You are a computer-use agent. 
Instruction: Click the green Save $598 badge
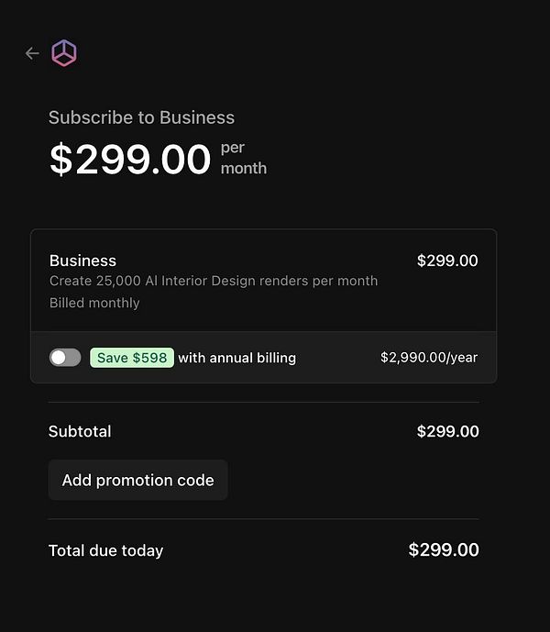[x=132, y=358]
